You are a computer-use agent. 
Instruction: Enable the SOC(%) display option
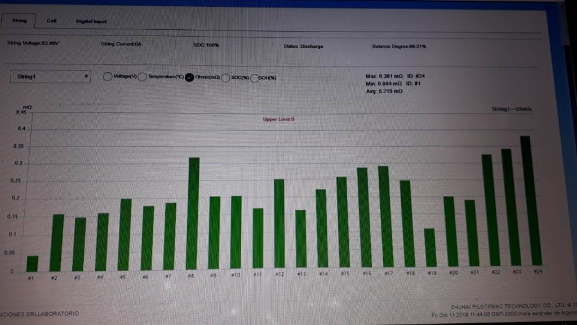point(226,78)
